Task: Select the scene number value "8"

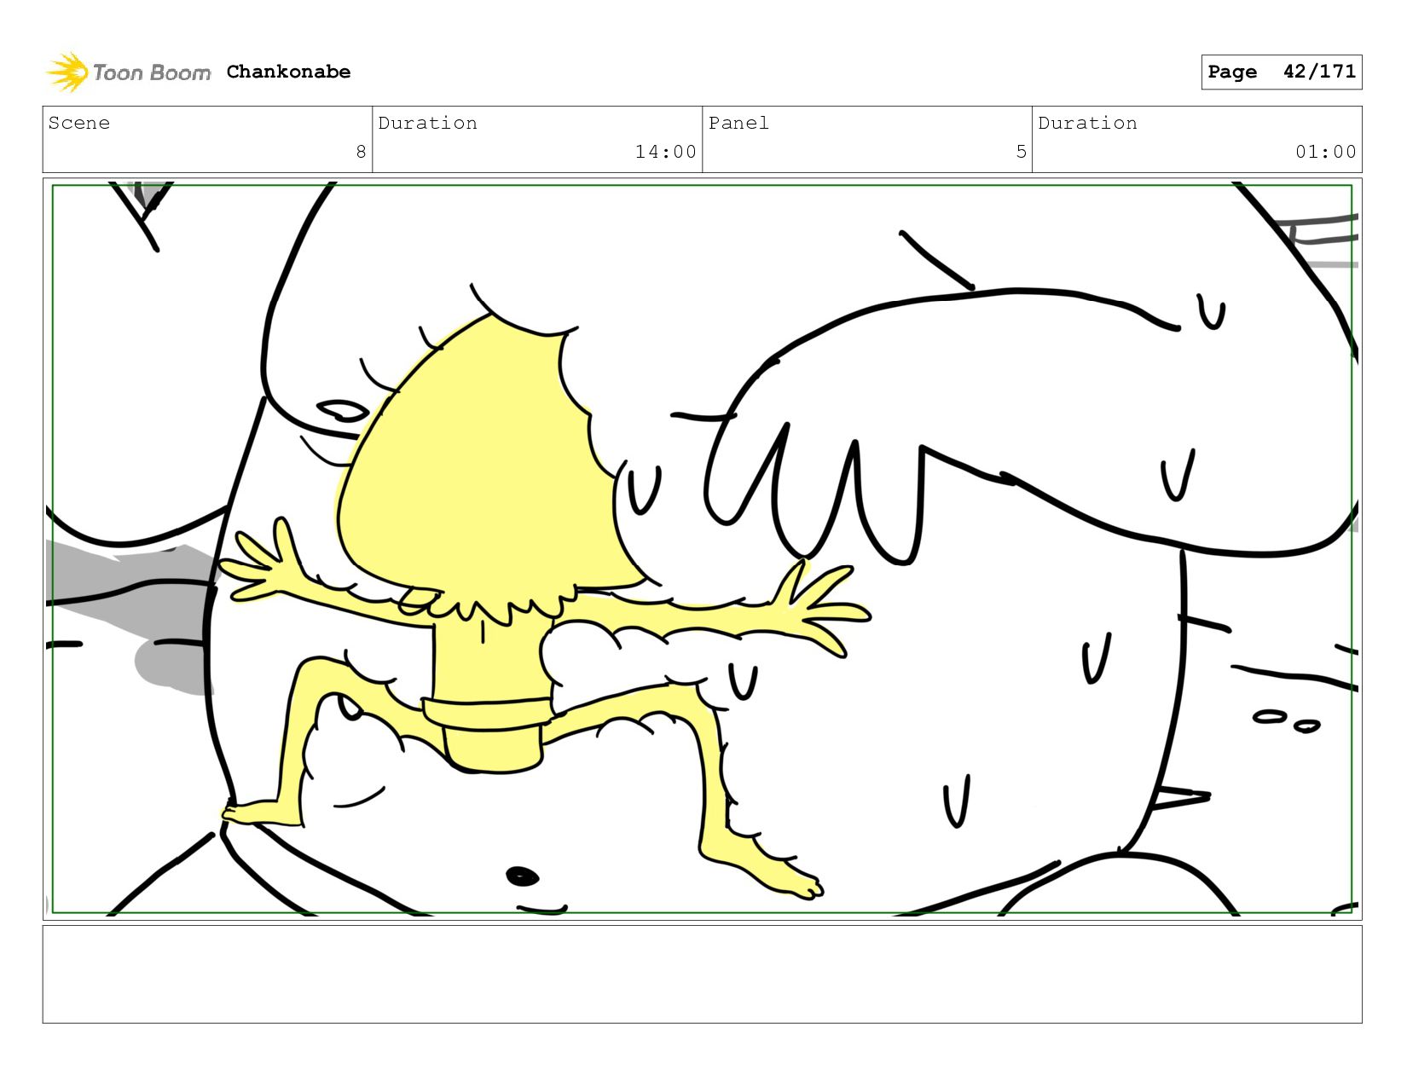Action: click(361, 152)
